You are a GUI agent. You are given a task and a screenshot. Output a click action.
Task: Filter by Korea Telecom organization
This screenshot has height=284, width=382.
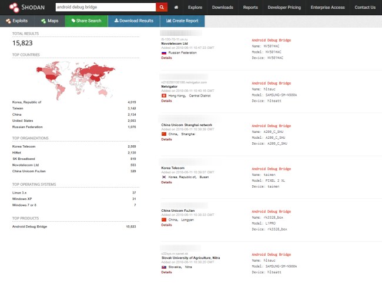tap(24, 146)
